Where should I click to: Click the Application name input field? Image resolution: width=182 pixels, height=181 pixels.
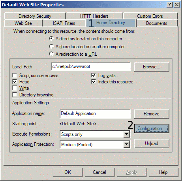(95, 114)
